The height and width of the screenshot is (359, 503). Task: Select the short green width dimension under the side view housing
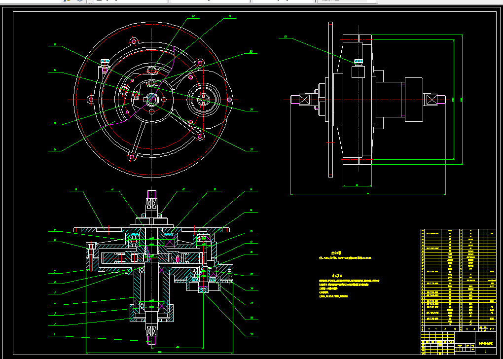coord(357,185)
